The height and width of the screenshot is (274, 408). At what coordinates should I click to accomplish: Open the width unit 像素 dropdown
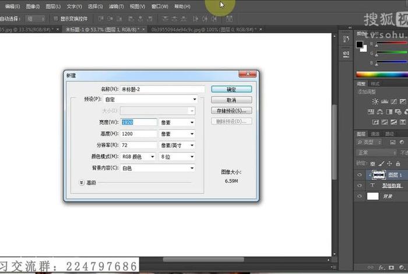177,122
